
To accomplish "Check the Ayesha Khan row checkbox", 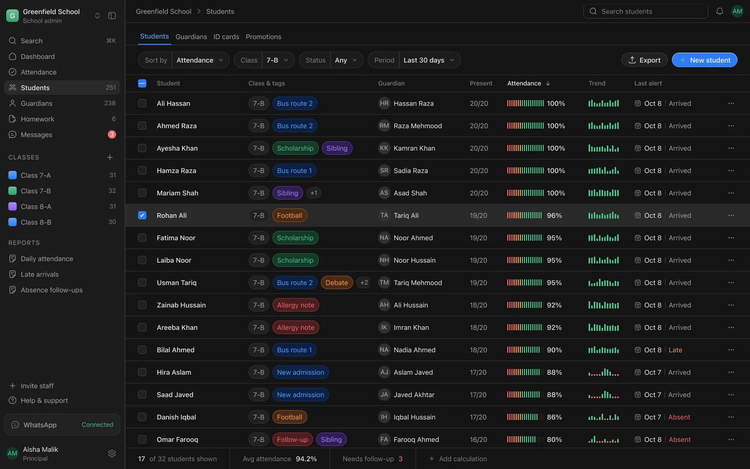I will (142, 148).
